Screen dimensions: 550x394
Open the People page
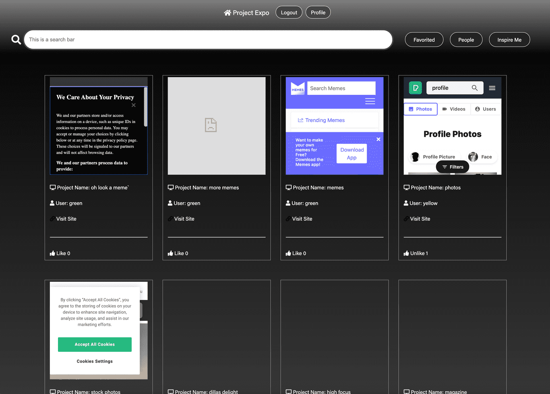tap(466, 40)
